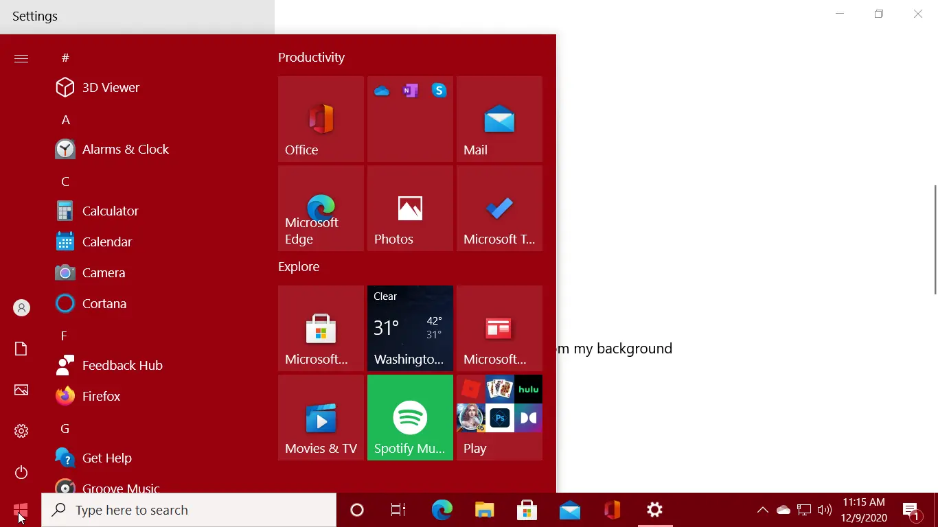938x527 pixels.
Task: Click letter F section header
Action: pos(64,336)
